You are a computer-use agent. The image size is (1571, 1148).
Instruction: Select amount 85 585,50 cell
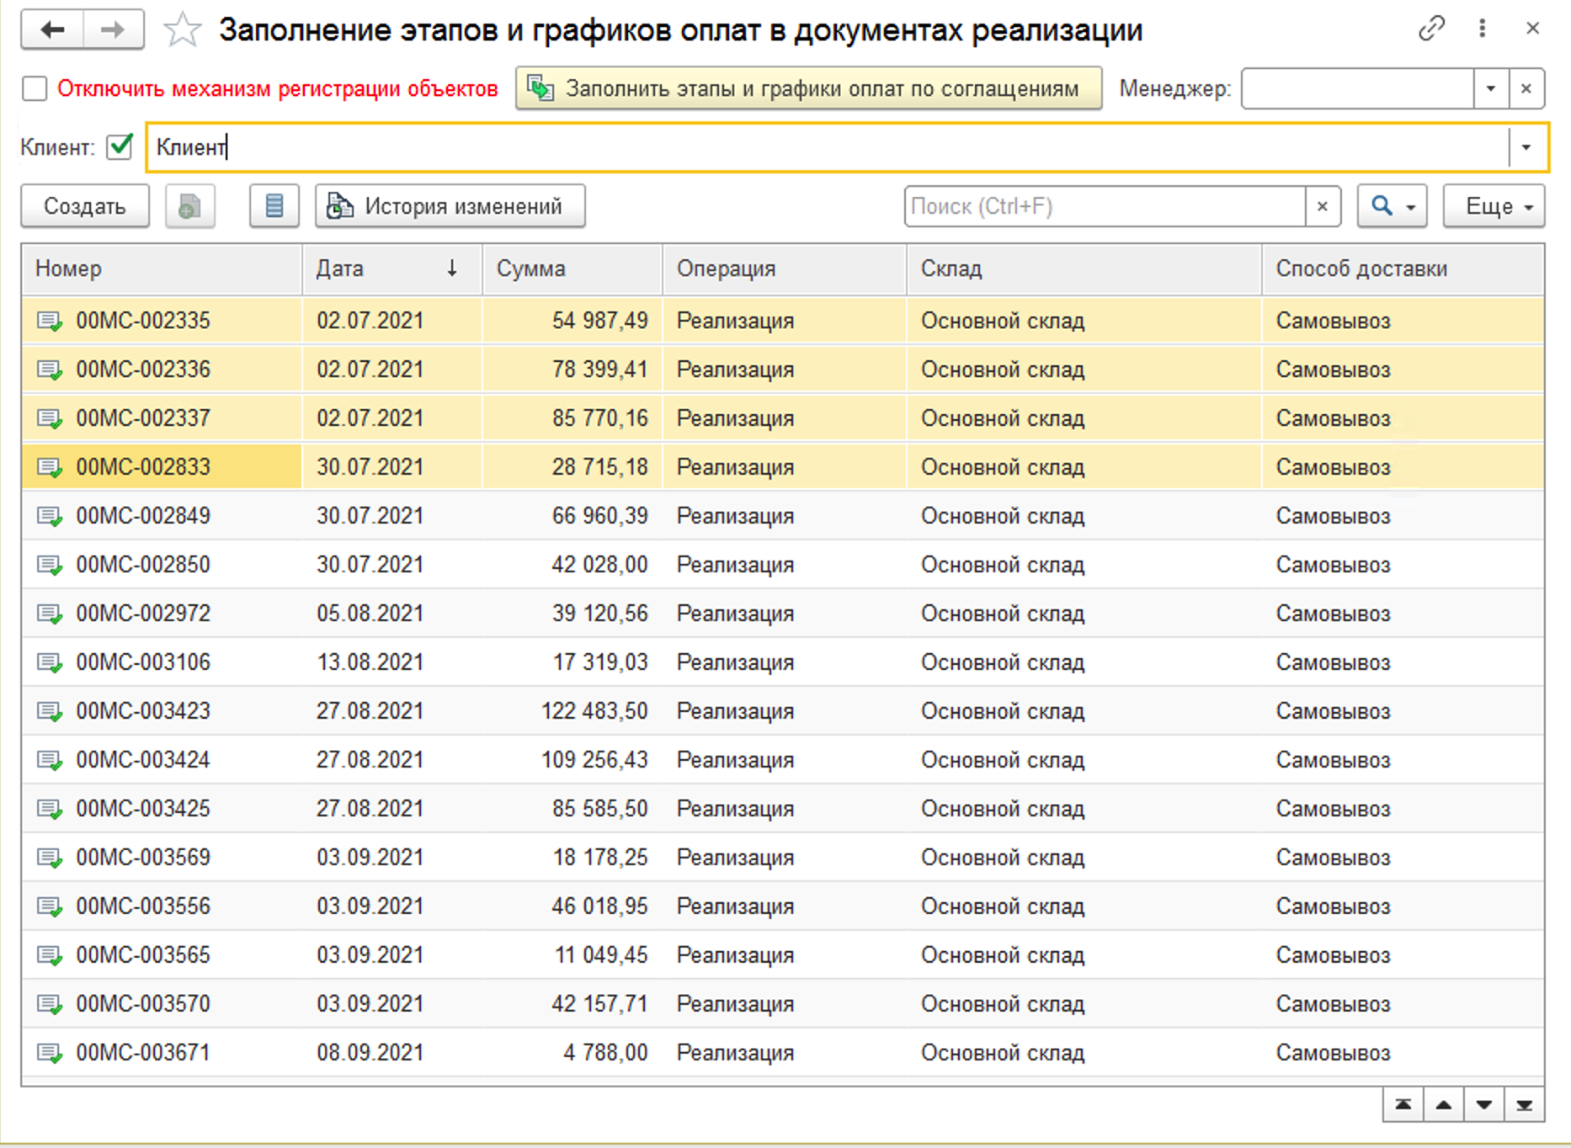pos(599,809)
